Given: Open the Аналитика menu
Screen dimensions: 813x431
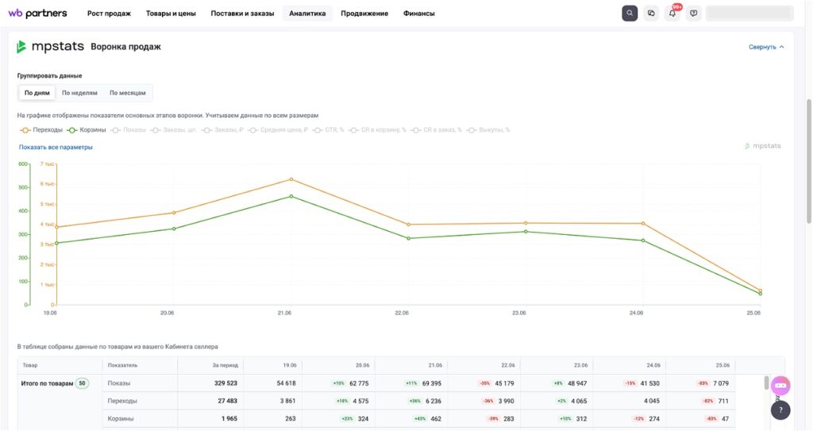Looking at the screenshot, I should 307,13.
